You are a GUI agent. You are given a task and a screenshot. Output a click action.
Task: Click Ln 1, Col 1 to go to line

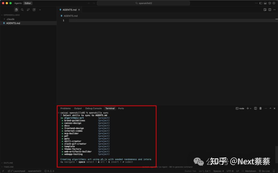coord(205,171)
